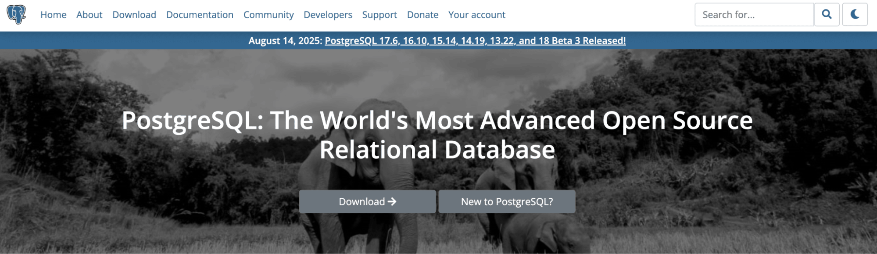Click the headline 'PostgreSQL: The World's Most Advanced' text
Viewport: 877px width, 254px height.
pyautogui.click(x=358, y=121)
